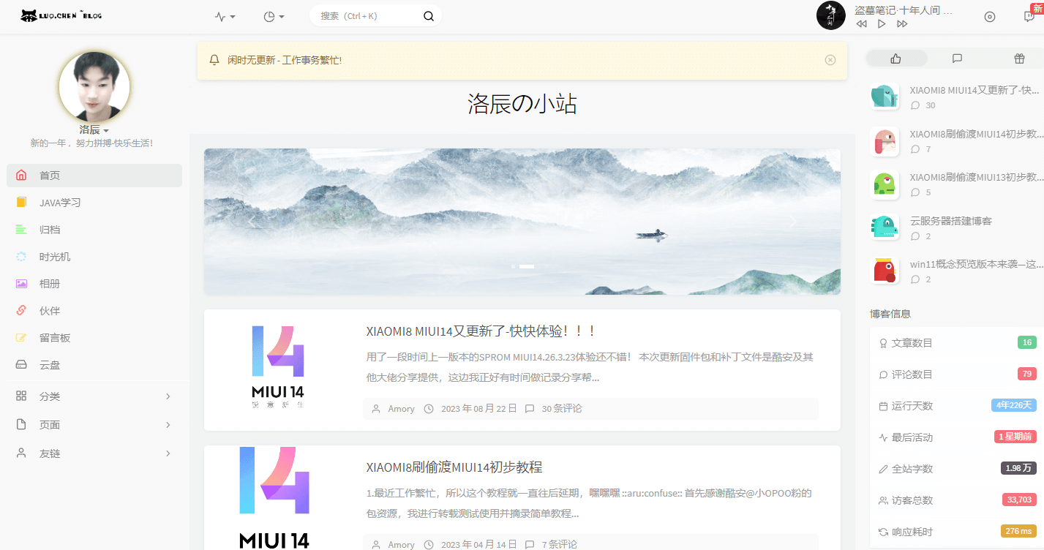Click the 文章数目 count badge 16
The height and width of the screenshot is (550, 1044).
pyautogui.click(x=1027, y=343)
